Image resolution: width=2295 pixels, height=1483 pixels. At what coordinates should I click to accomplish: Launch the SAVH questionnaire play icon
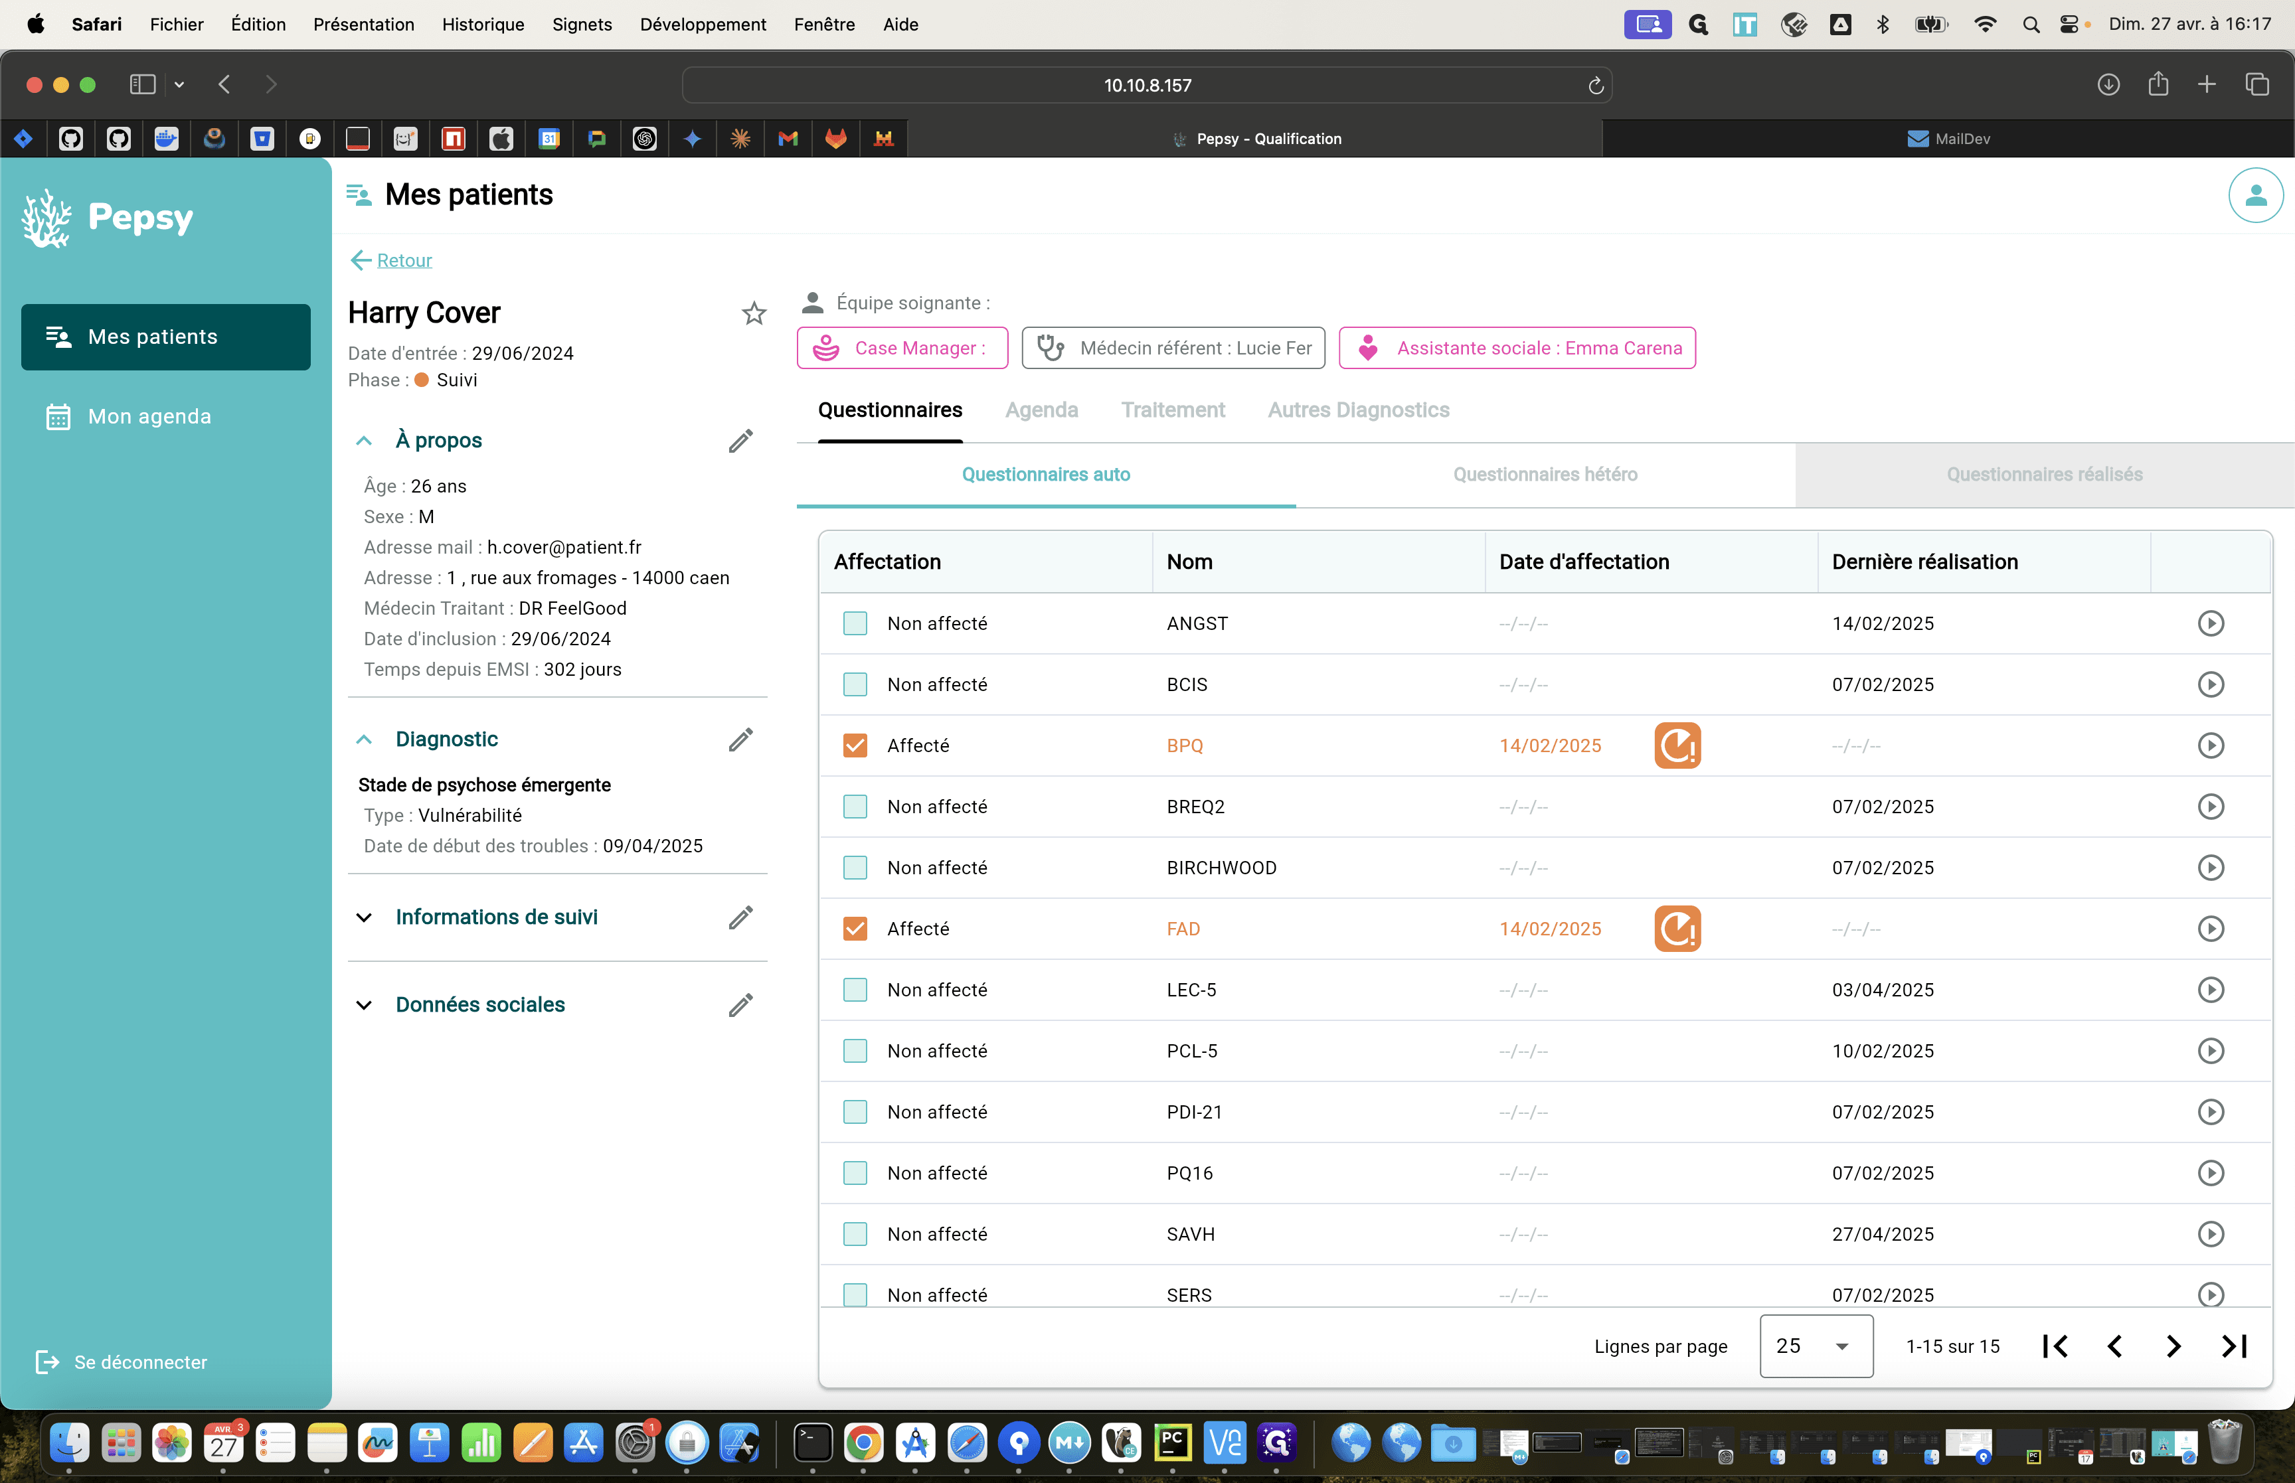point(2211,1235)
